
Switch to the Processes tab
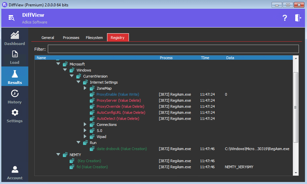point(71,38)
